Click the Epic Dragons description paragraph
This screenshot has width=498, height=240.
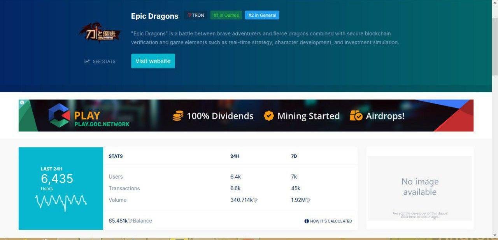[x=265, y=38]
